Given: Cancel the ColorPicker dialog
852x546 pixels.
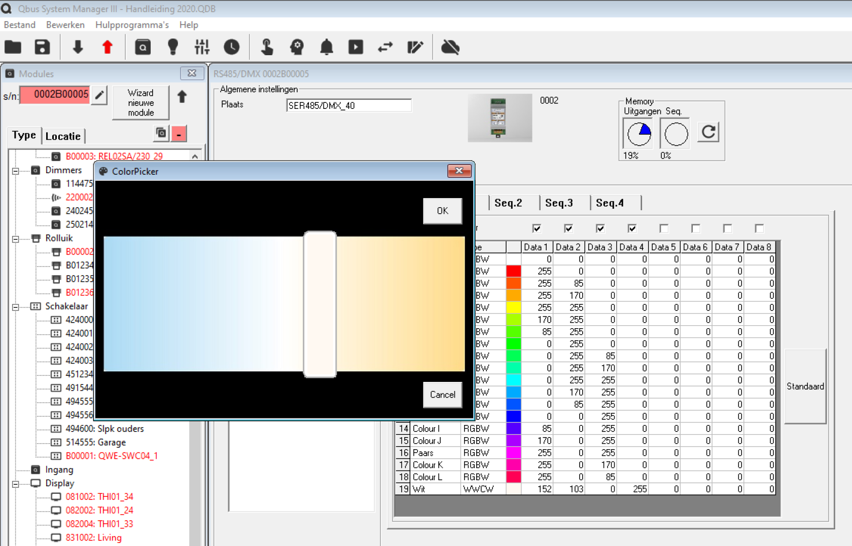Looking at the screenshot, I should coord(442,395).
